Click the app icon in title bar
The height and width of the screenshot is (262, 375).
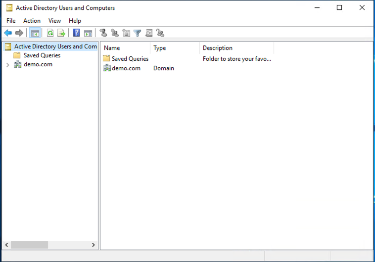tap(9, 8)
